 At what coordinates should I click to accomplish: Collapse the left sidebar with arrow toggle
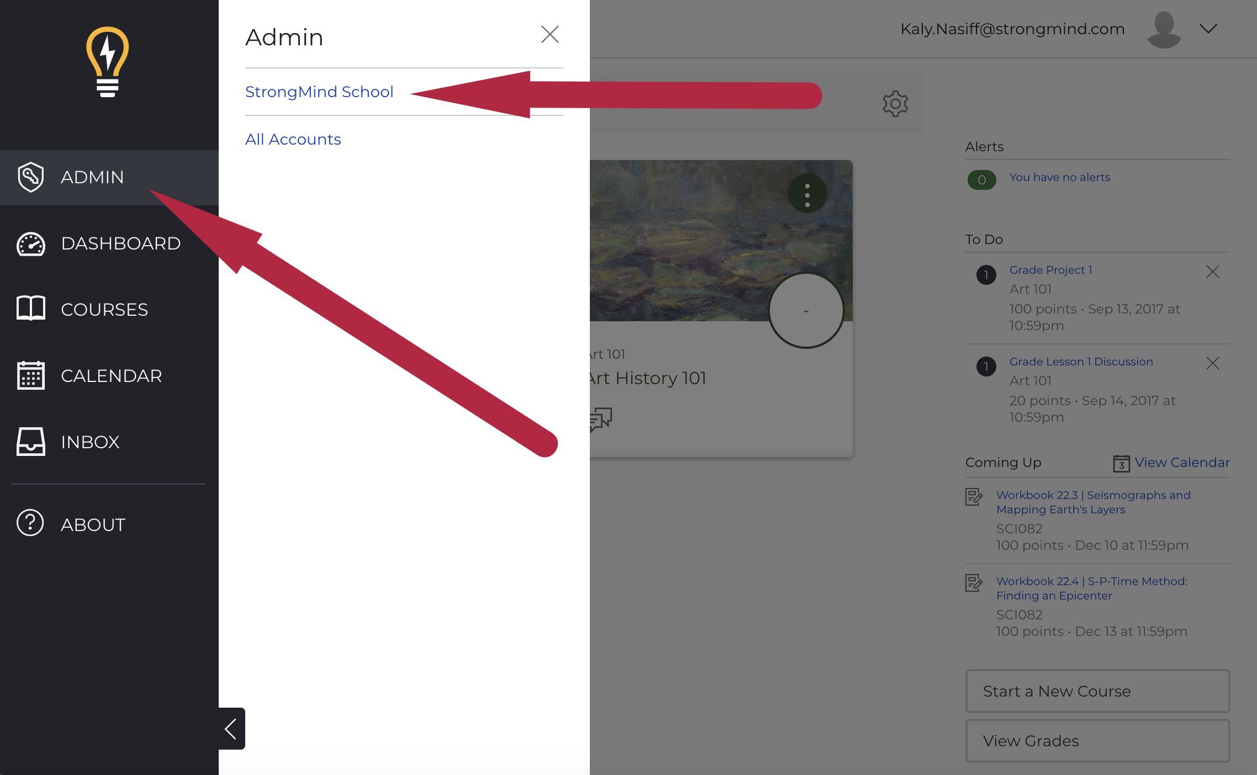tap(231, 729)
